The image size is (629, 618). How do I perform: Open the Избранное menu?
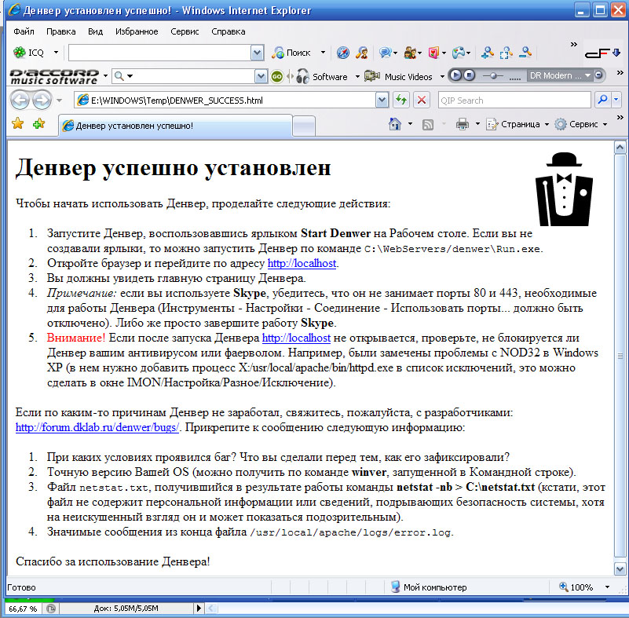[137, 31]
